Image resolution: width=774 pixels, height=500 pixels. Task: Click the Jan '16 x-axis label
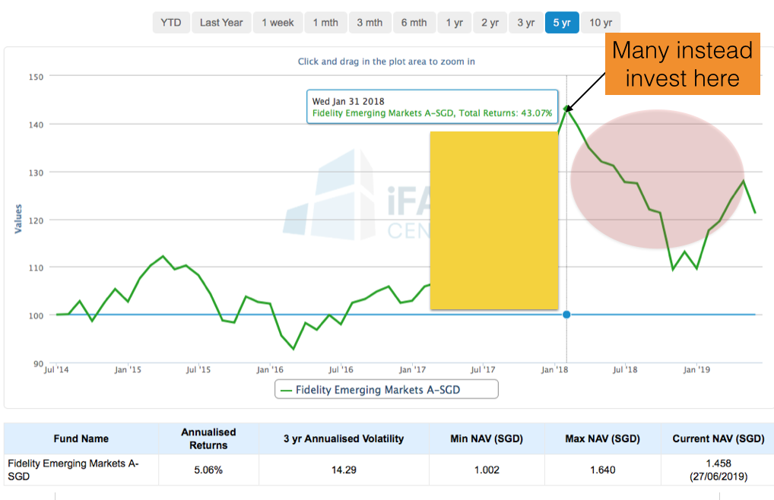click(270, 370)
